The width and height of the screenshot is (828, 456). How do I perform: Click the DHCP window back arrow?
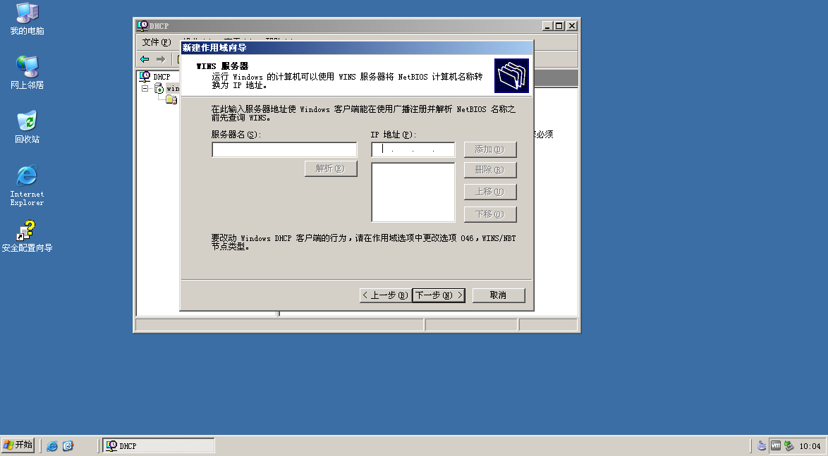click(145, 59)
